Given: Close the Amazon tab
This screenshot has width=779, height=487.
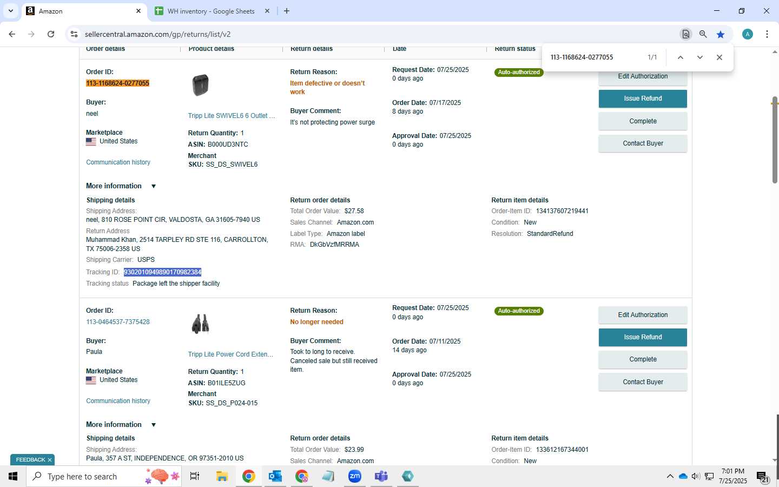Looking at the screenshot, I should click(138, 11).
